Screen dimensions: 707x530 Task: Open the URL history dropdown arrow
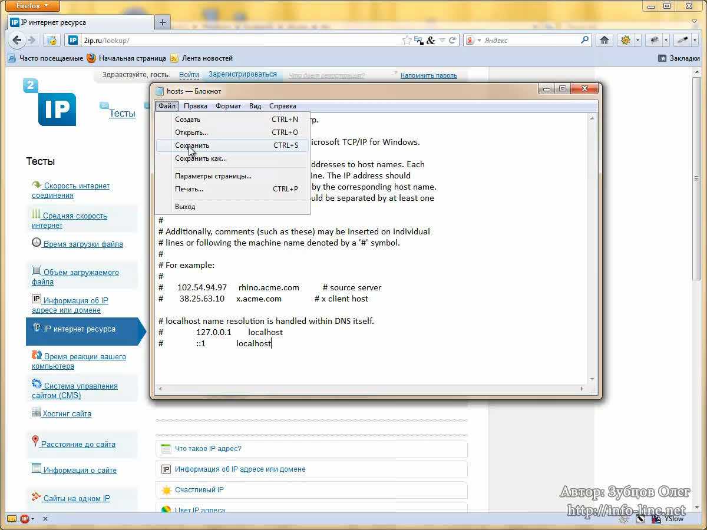443,41
